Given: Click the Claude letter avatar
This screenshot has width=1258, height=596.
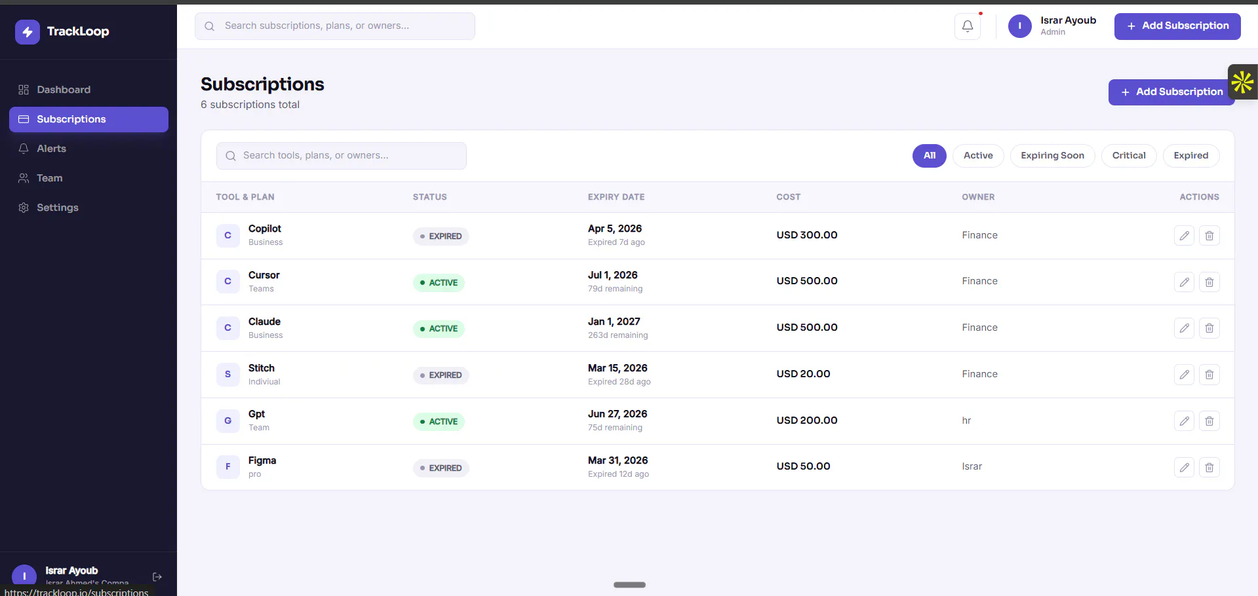Looking at the screenshot, I should (x=227, y=328).
